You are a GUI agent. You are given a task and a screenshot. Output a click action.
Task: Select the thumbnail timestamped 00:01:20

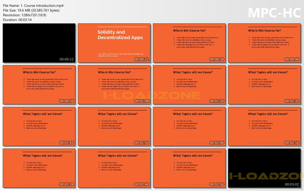pyautogui.click(x=189, y=85)
